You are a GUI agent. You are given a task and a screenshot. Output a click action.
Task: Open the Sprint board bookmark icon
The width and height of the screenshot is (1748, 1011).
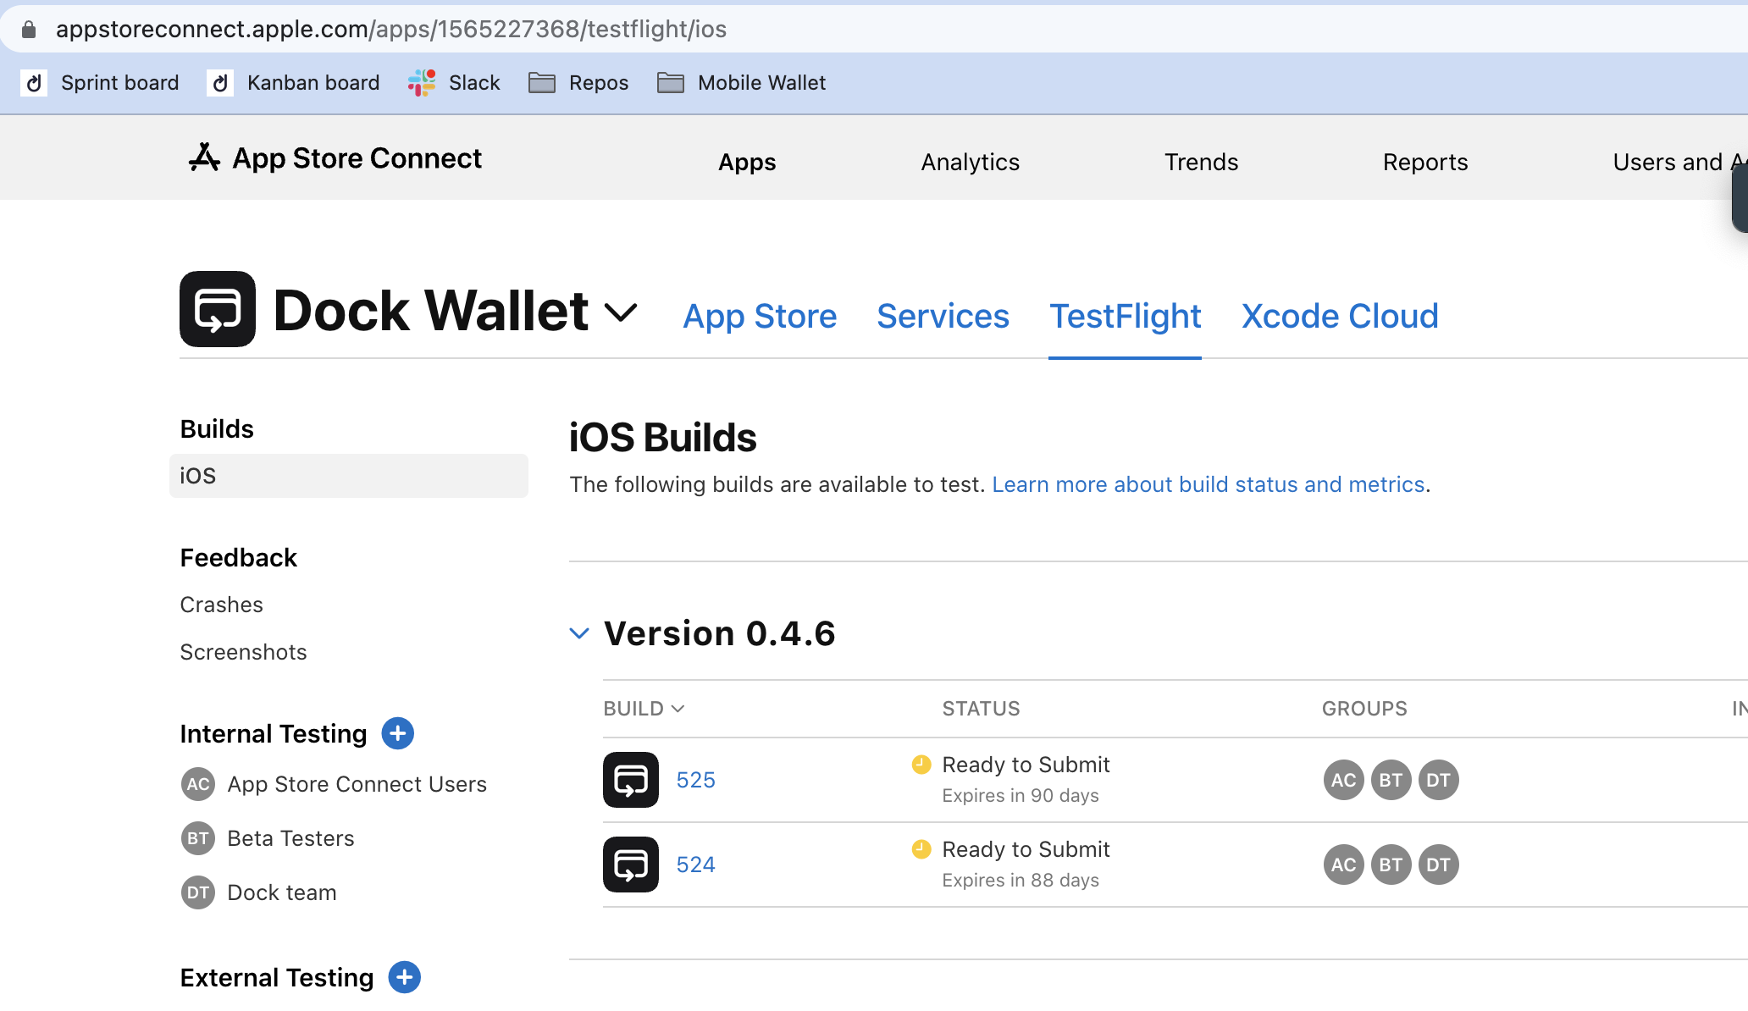(34, 83)
